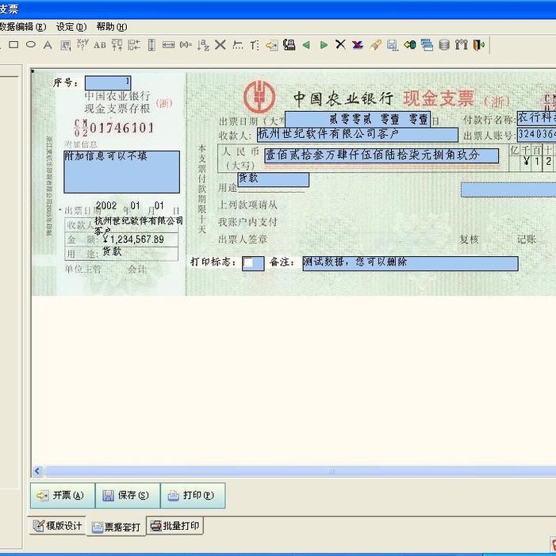The width and height of the screenshot is (556, 556).
Task: Click the 'AB' text field icon
Action: [100, 45]
